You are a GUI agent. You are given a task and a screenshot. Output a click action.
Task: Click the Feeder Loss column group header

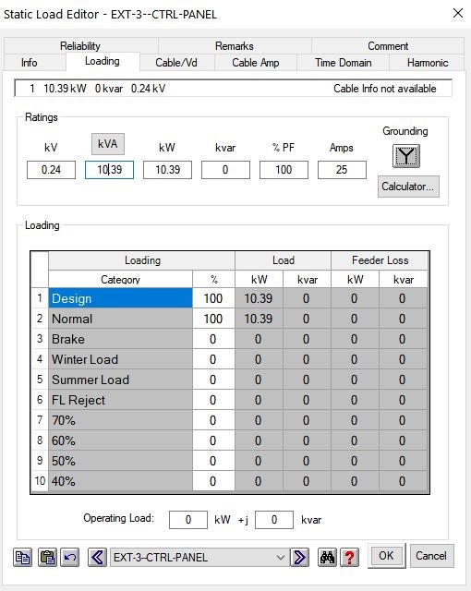tap(380, 260)
